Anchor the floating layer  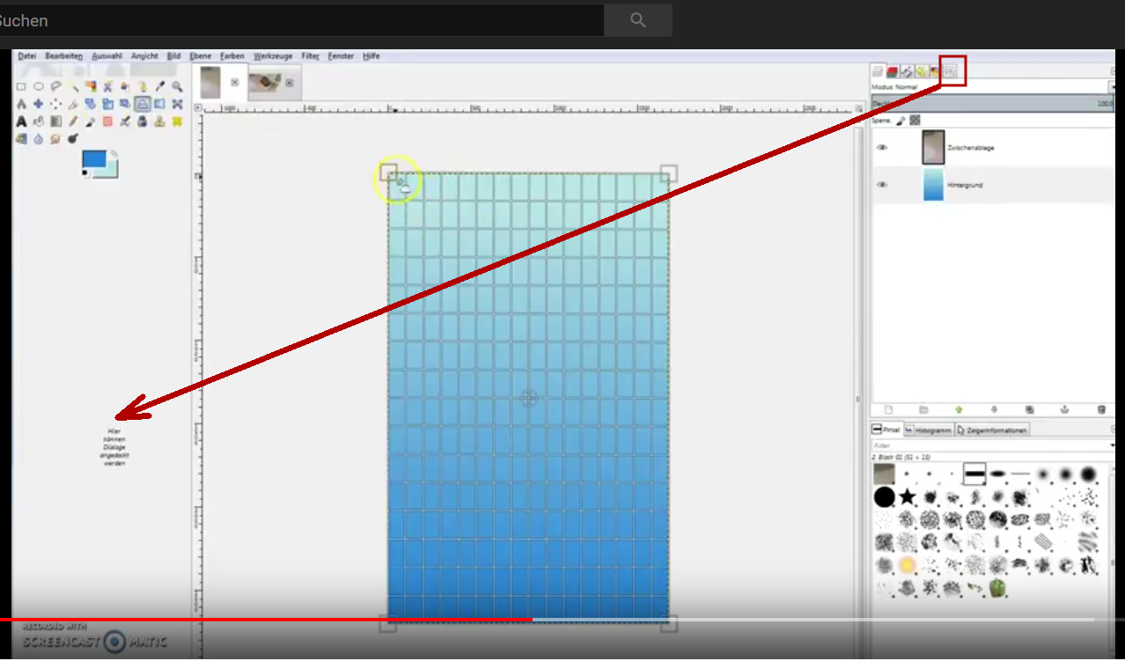pos(1064,409)
